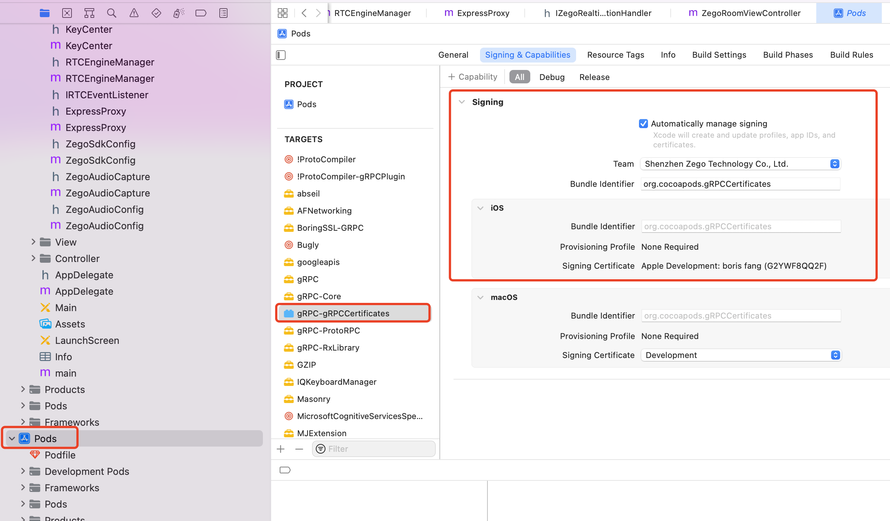890x521 pixels.
Task: Collapse the iOS signing subsection
Action: (480, 208)
